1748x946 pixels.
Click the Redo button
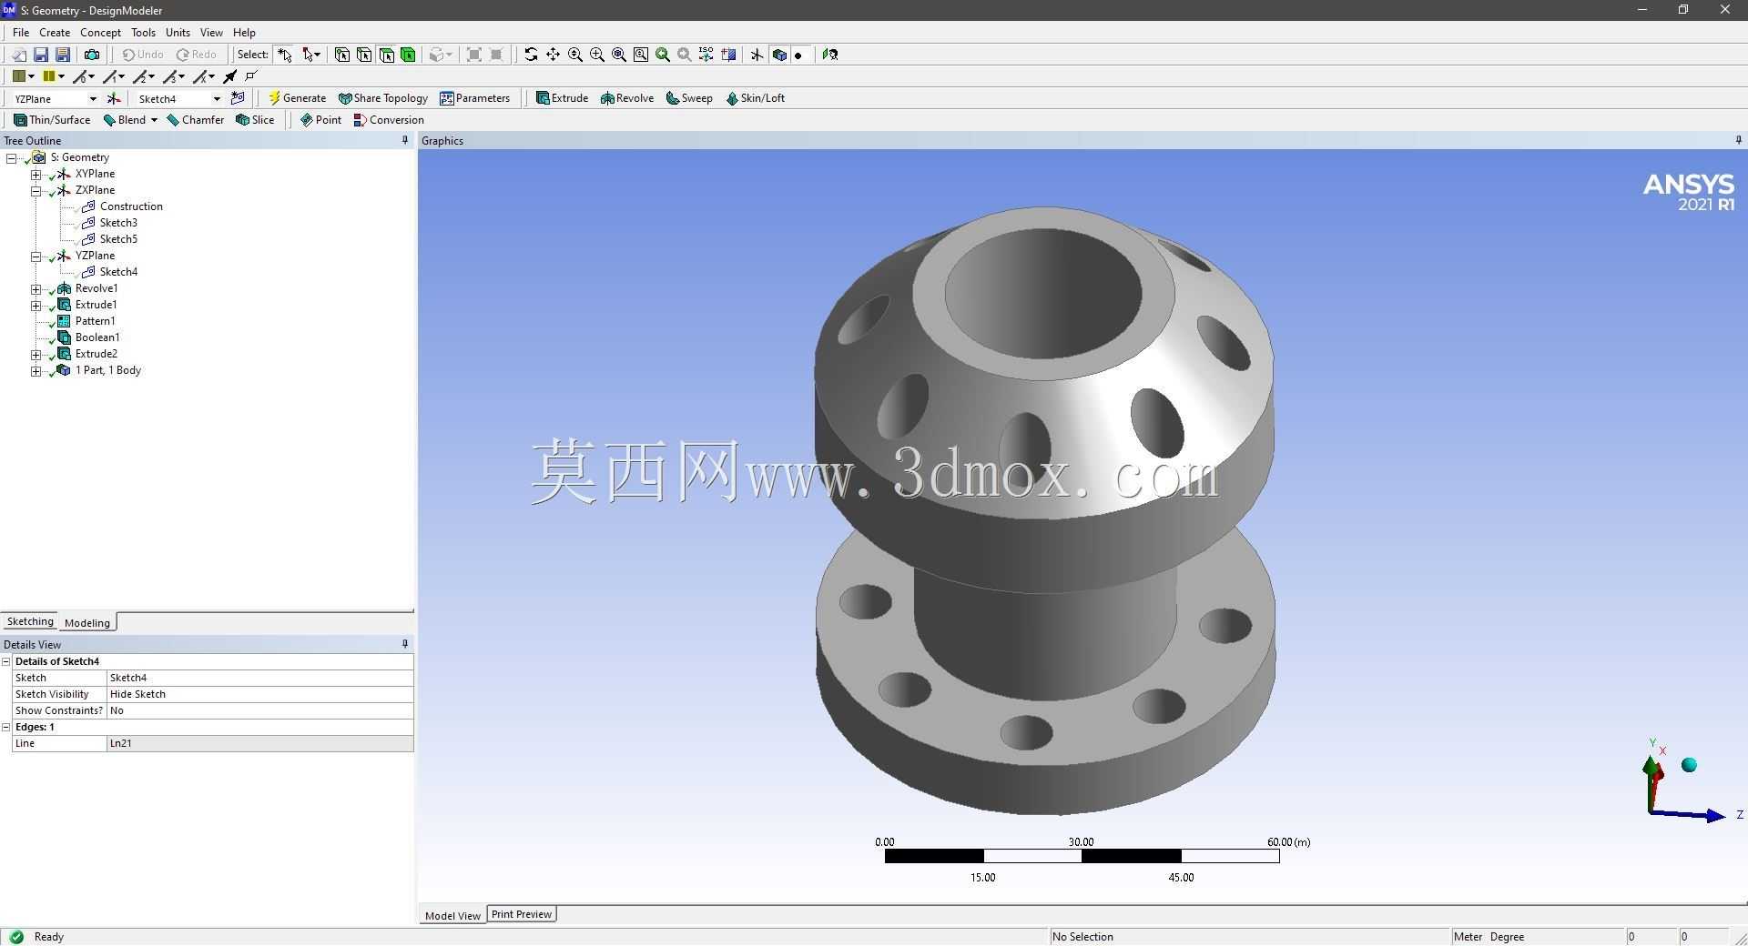pyautogui.click(x=197, y=55)
